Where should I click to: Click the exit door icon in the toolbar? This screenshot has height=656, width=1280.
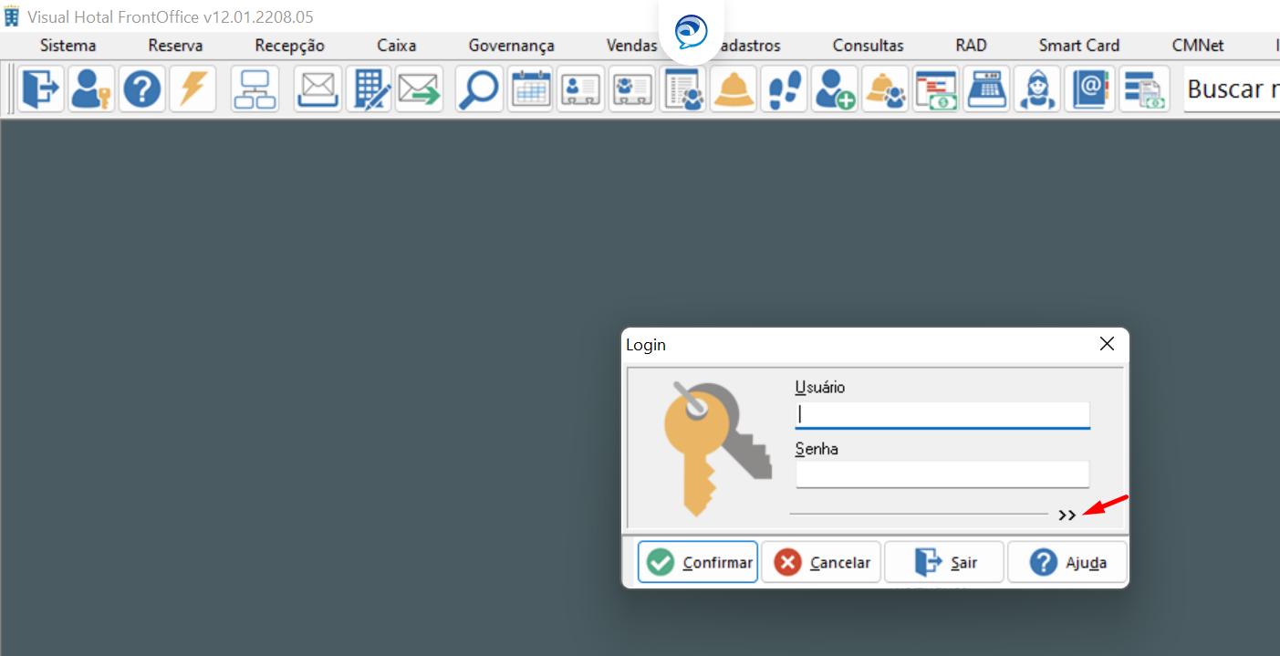pos(41,89)
